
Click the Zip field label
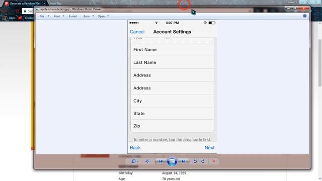(x=137, y=126)
